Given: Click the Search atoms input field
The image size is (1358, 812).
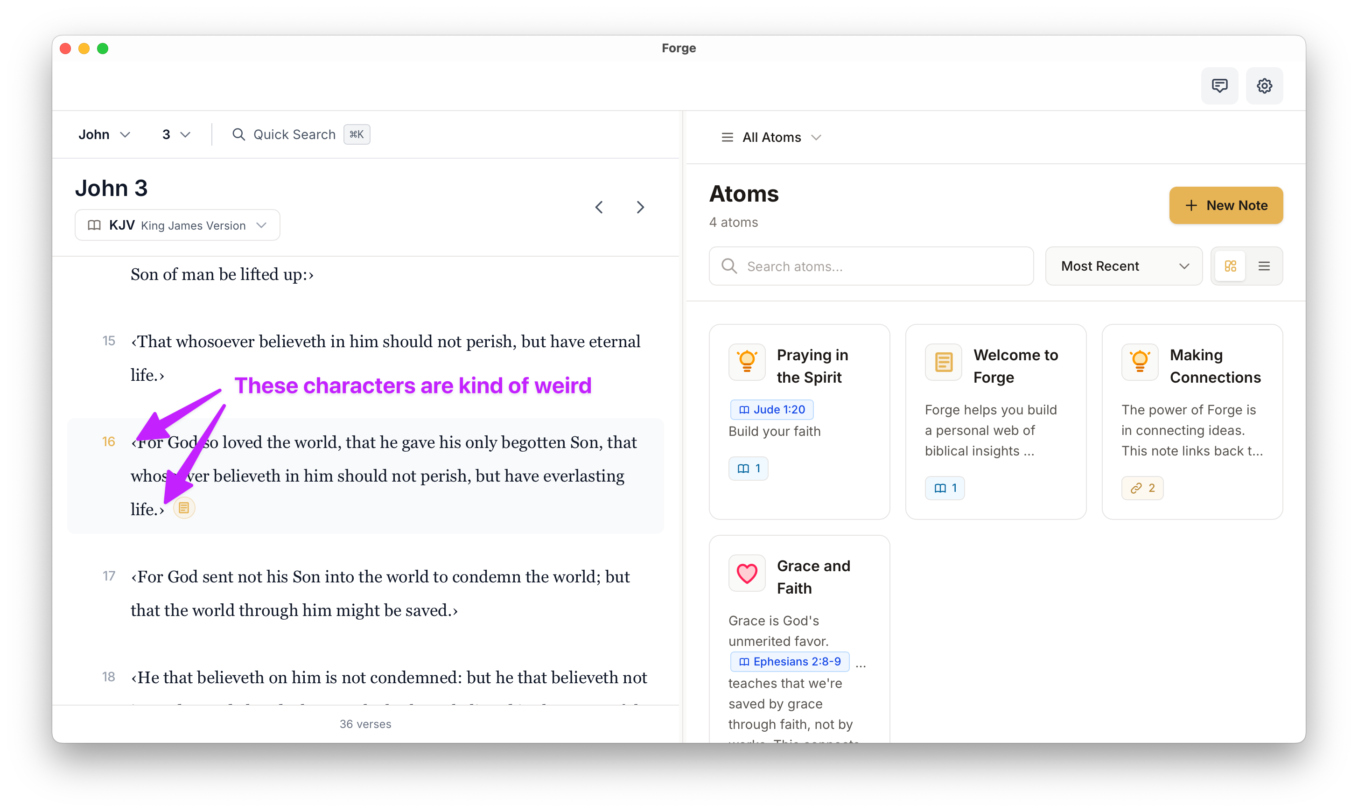Looking at the screenshot, I should coord(871,266).
